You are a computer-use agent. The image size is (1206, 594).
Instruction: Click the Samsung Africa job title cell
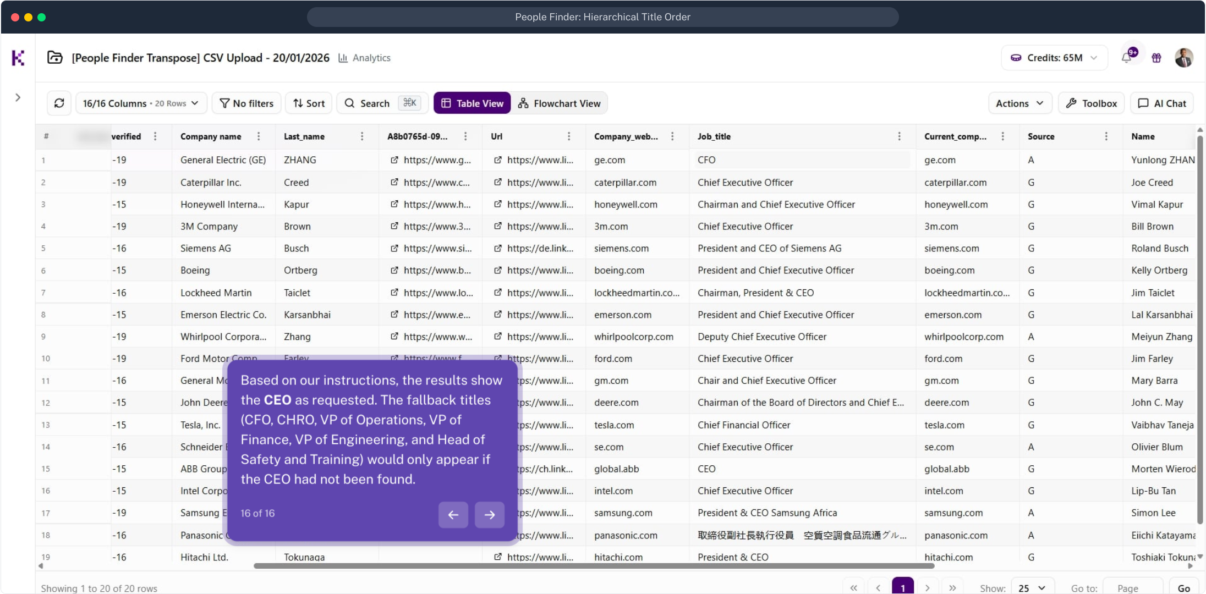[802, 513]
